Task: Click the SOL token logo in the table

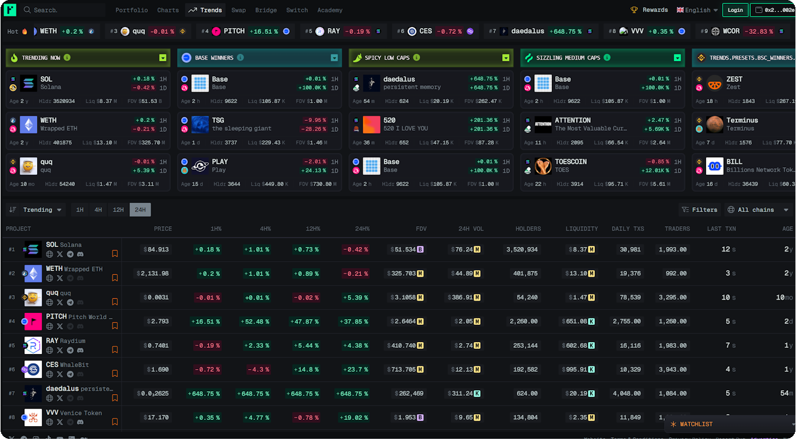Action: pos(33,249)
